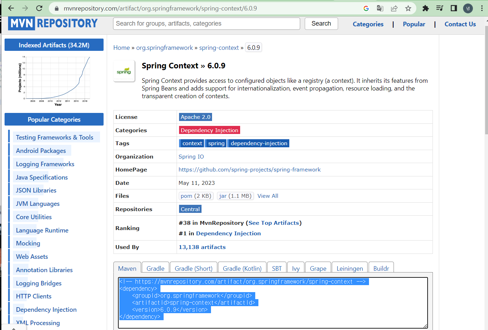Open Logging Frameworks category
488x330 pixels.
coord(45,164)
